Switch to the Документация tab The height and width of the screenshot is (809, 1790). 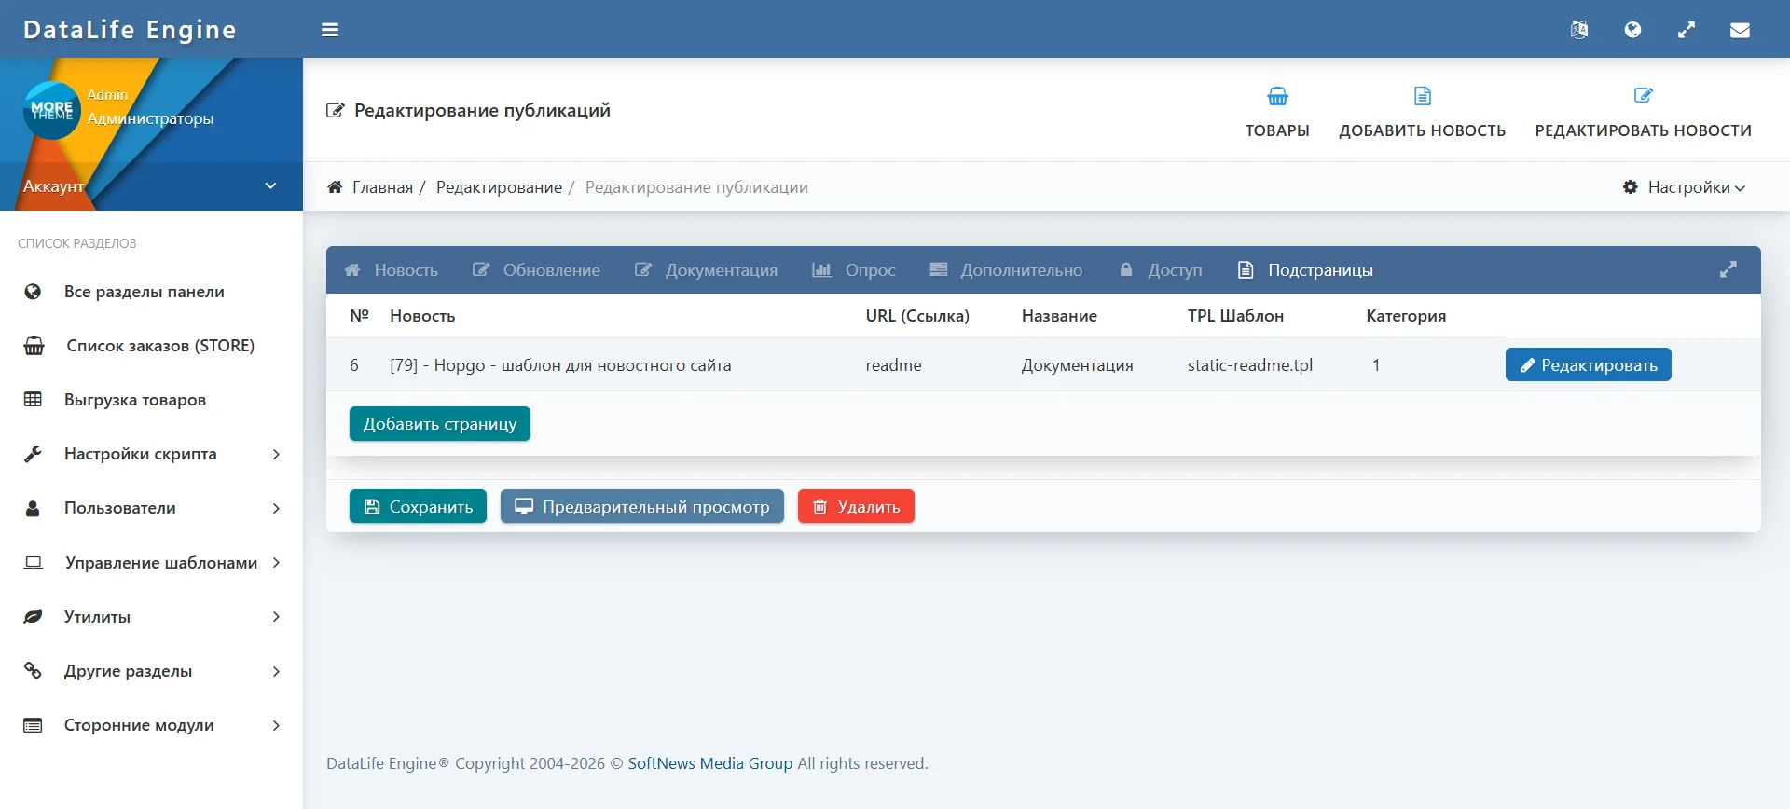pos(706,270)
